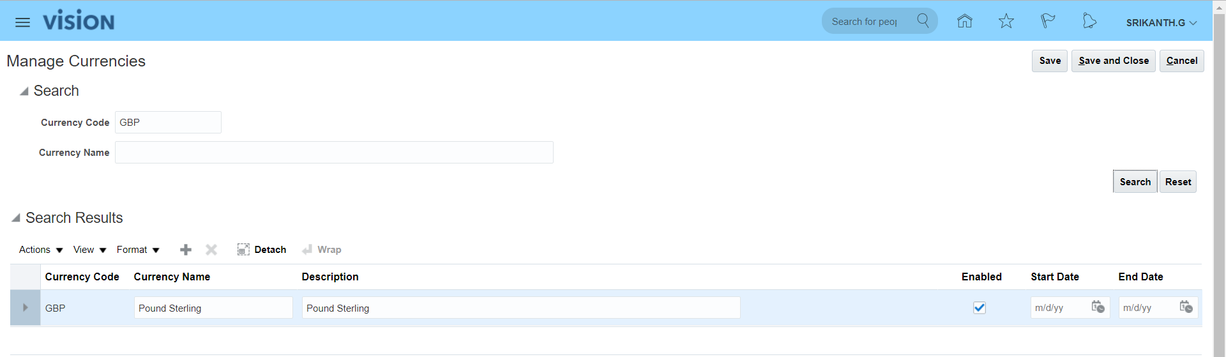The width and height of the screenshot is (1226, 357).
Task: Collapse the Search section
Action: click(x=24, y=91)
